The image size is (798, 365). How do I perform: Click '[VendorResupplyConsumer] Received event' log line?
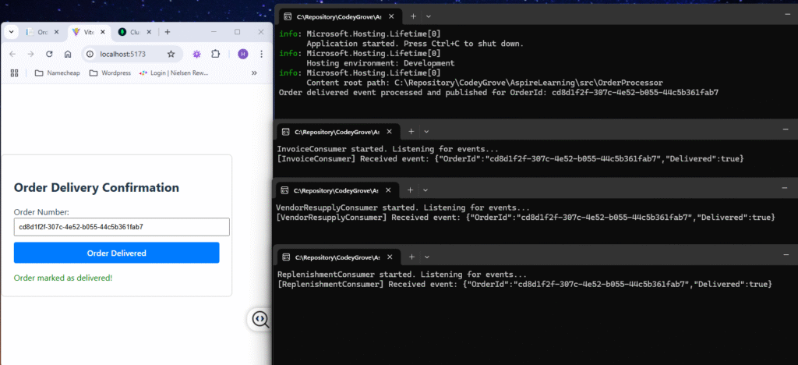pos(525,218)
